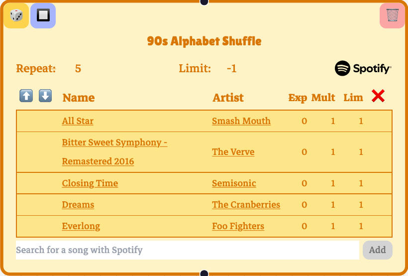The height and width of the screenshot is (276, 408).
Task: Click the down arrow sort icon
Action: click(x=45, y=96)
